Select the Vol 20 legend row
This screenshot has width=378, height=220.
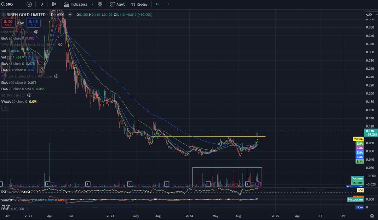tap(21, 57)
